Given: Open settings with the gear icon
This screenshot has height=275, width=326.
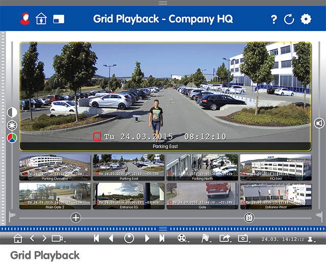Looking at the screenshot, I should (x=306, y=19).
